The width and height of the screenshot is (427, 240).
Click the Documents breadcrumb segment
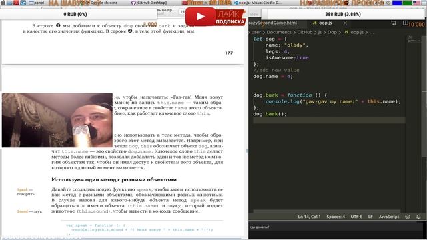(279, 32)
